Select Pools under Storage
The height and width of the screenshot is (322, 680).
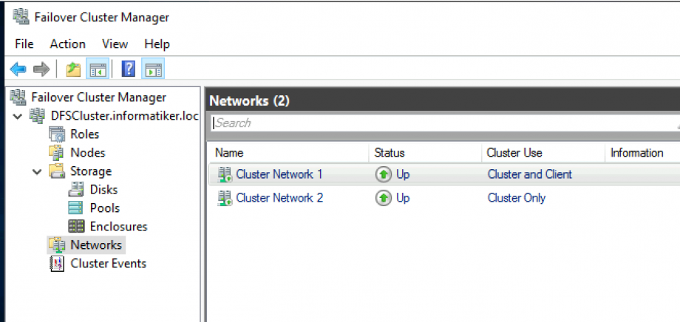104,208
